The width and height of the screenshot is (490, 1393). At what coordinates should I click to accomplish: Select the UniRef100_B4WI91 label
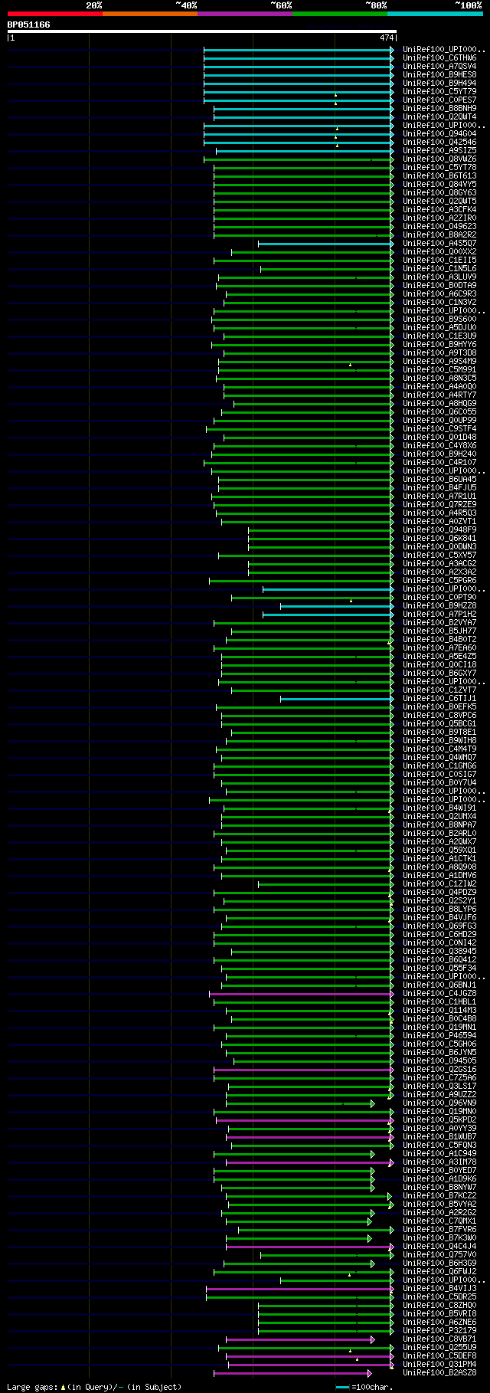pyautogui.click(x=439, y=808)
